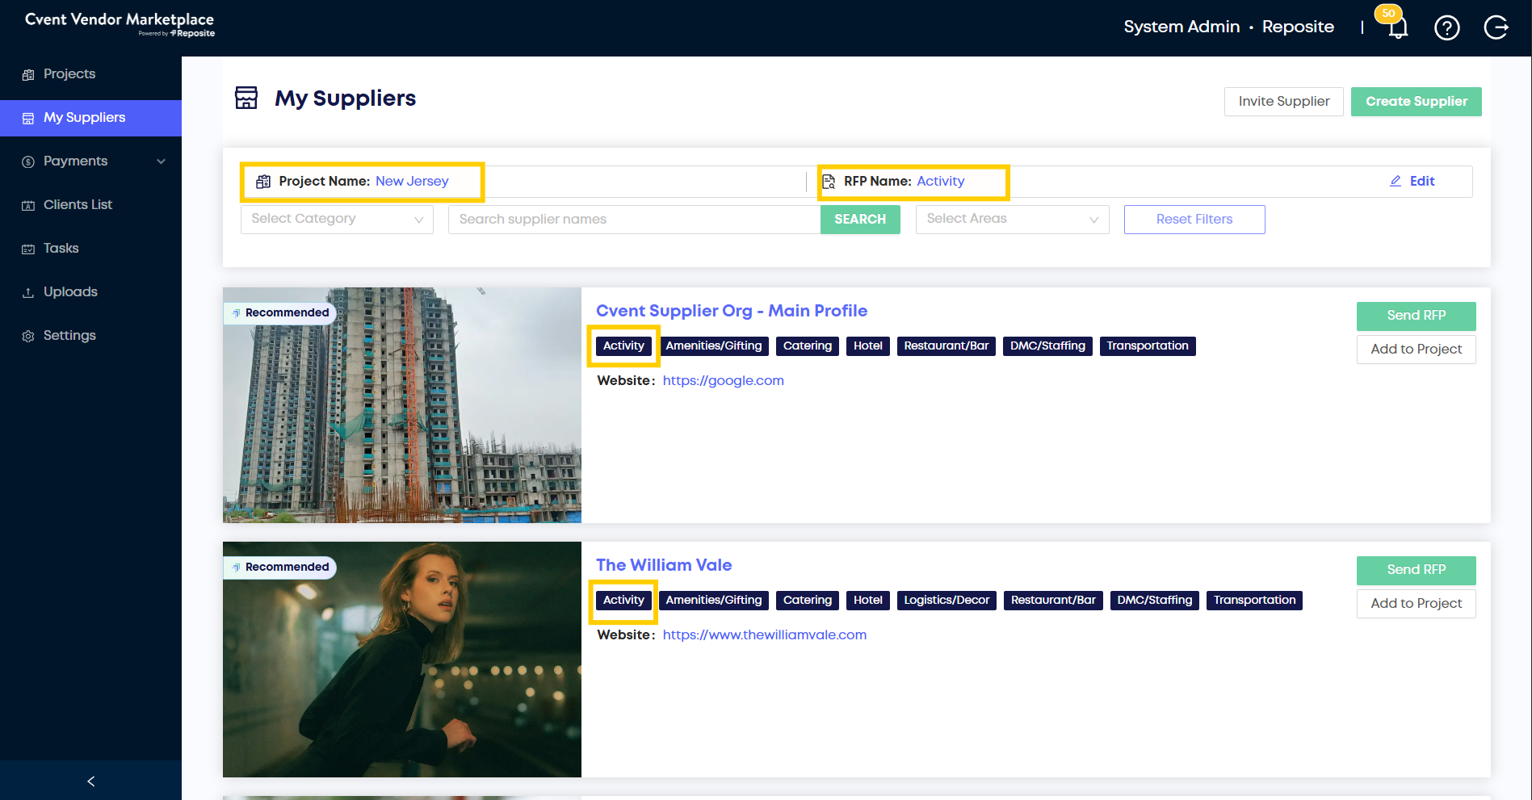
Task: Click the Project Name clipboard icon
Action: (x=263, y=182)
